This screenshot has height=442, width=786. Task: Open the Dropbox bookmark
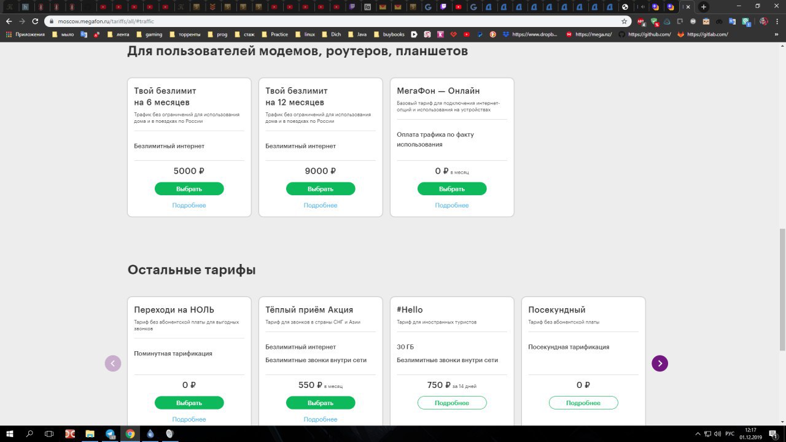[x=530, y=34]
